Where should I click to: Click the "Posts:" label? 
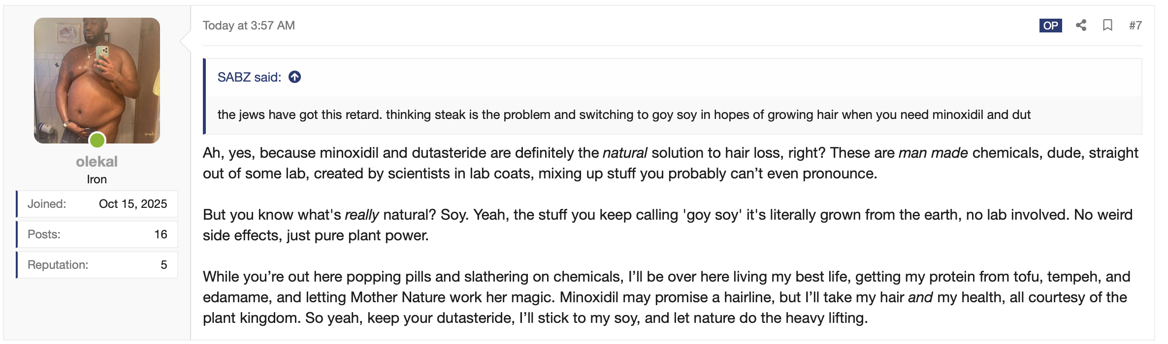pyautogui.click(x=44, y=234)
